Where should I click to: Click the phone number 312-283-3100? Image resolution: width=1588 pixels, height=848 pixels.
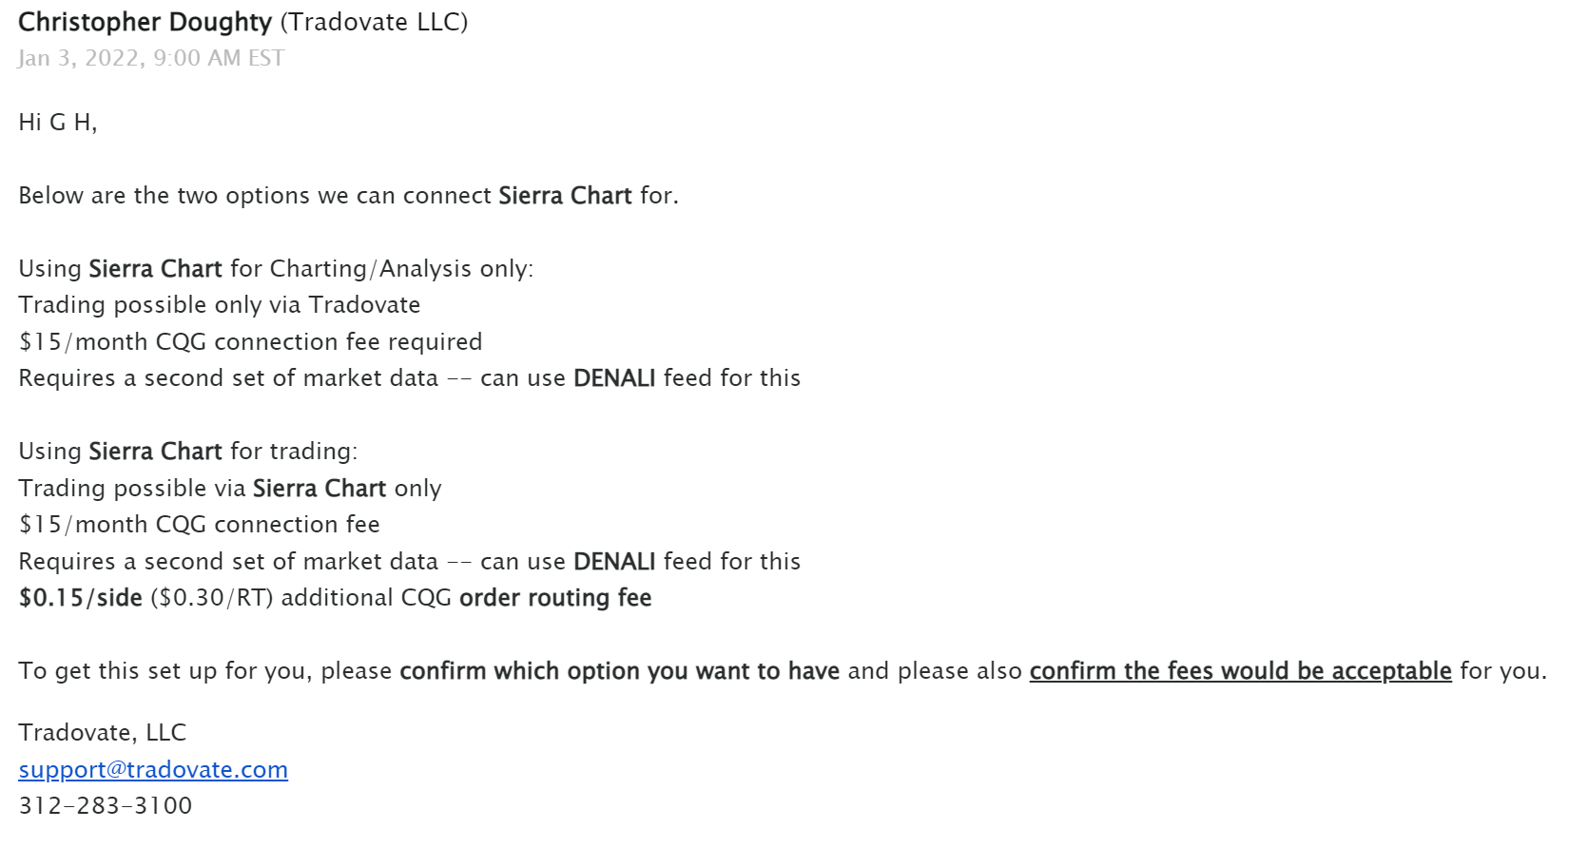pos(106,805)
